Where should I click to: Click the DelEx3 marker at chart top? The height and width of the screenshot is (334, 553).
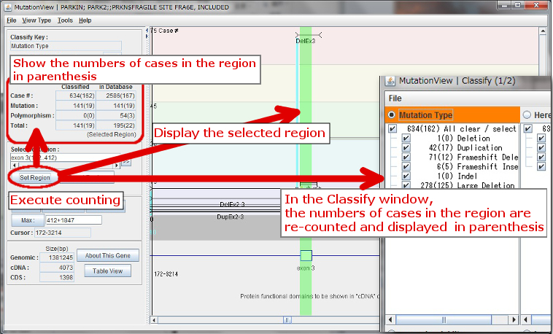pos(306,41)
